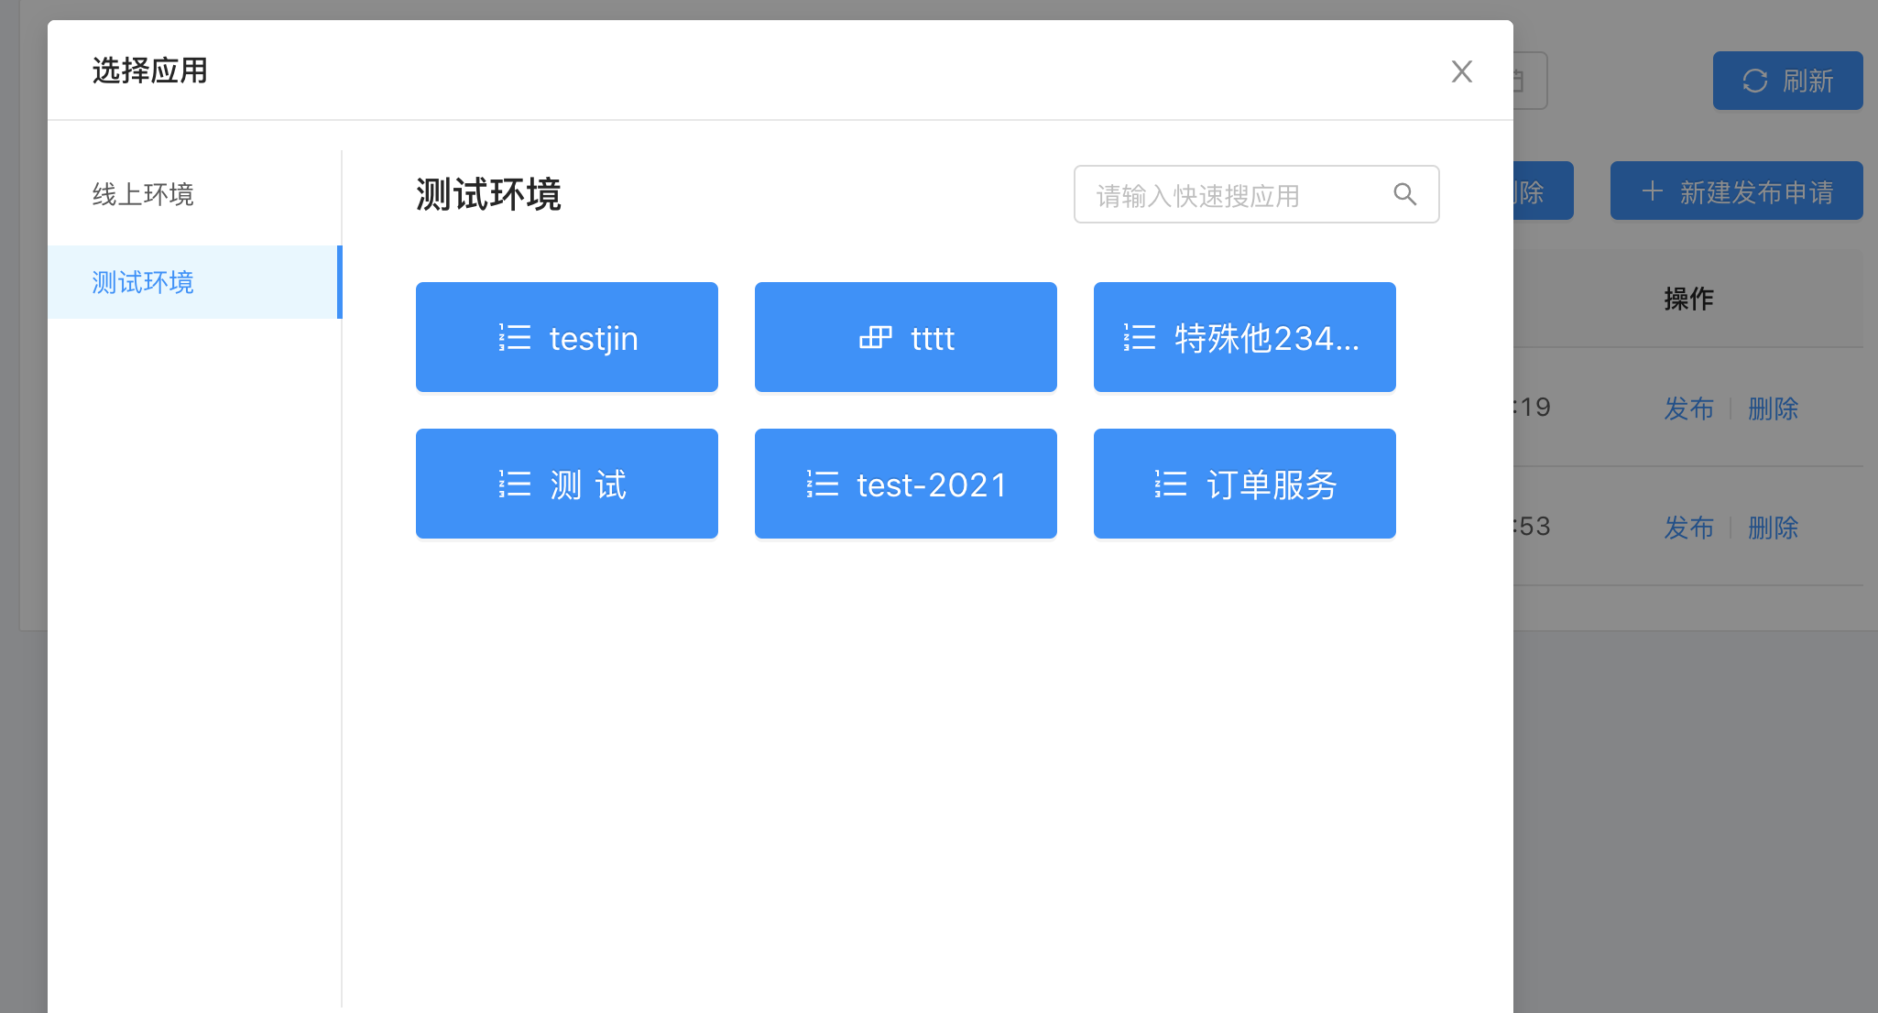The image size is (1878, 1013).
Task: Click plus icon on 新建发布申请 button
Action: pyautogui.click(x=1653, y=191)
